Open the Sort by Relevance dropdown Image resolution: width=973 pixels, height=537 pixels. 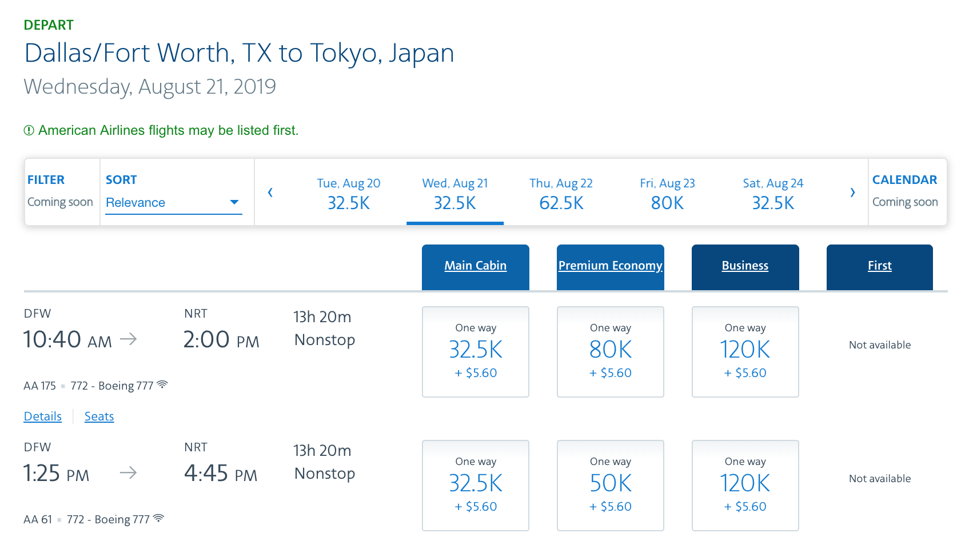pyautogui.click(x=173, y=203)
